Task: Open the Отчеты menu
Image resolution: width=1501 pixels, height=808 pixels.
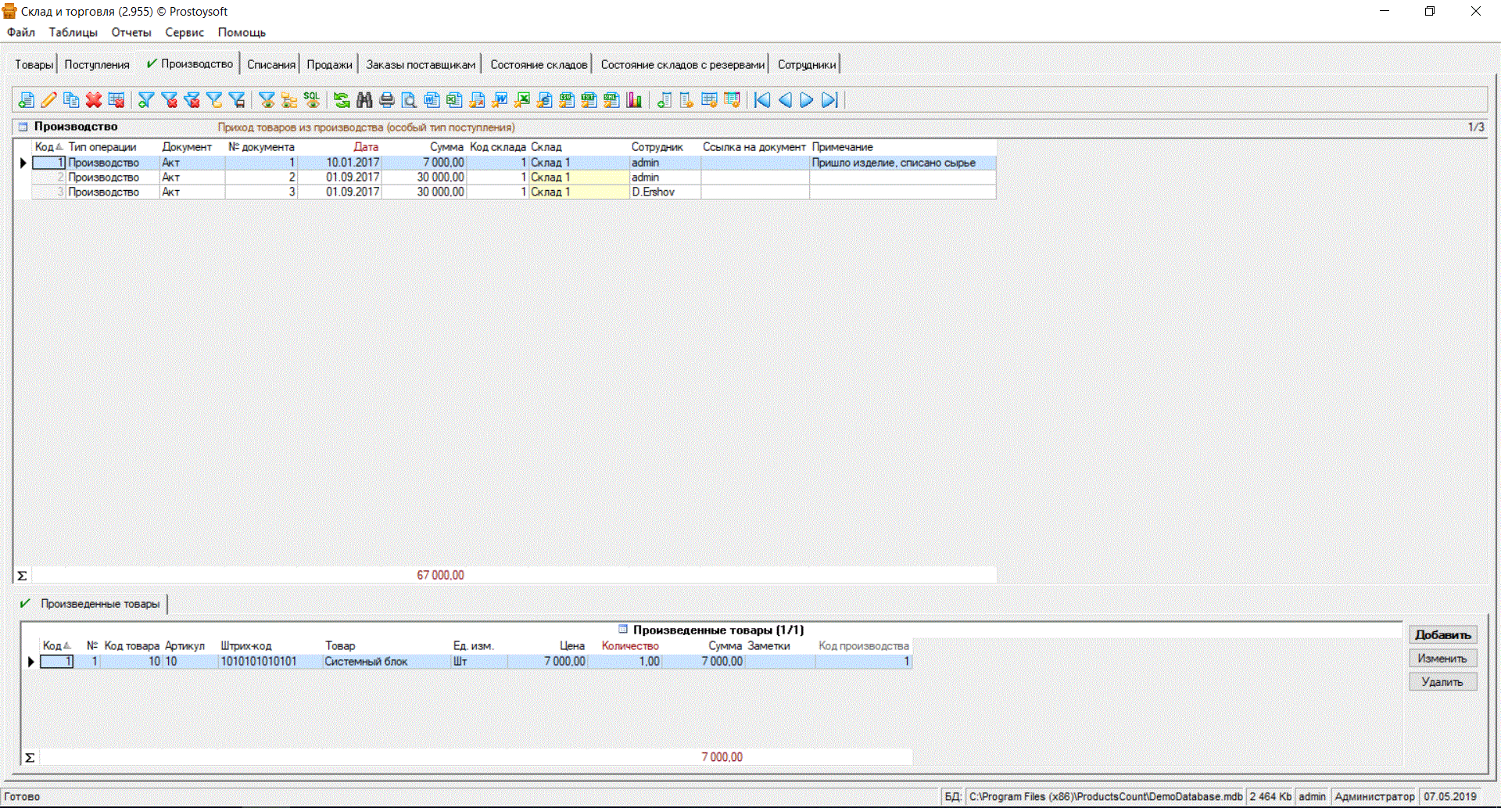Action: coord(131,32)
